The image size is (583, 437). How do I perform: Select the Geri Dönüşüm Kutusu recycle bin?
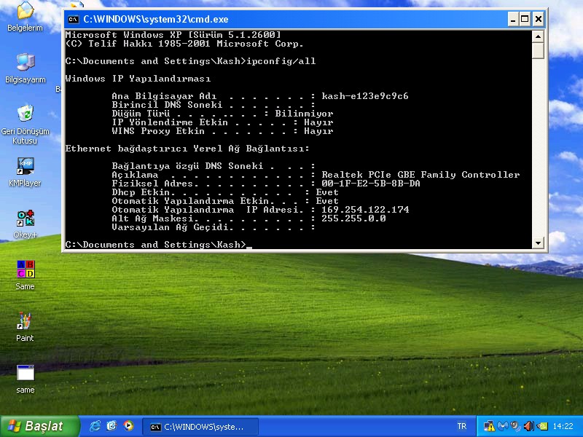(25, 124)
